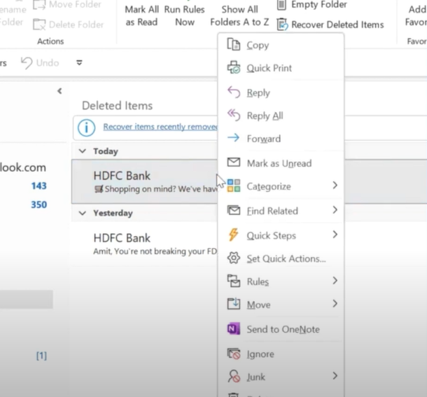Select today's HDFC Bank shopping email
Image resolution: width=427 pixels, height=397 pixels.
coord(145,181)
